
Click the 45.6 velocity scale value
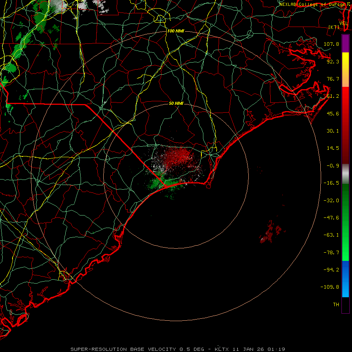[333, 113]
